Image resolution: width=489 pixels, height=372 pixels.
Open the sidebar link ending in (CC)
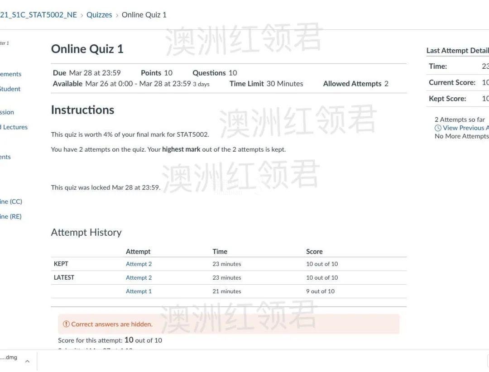click(x=11, y=201)
